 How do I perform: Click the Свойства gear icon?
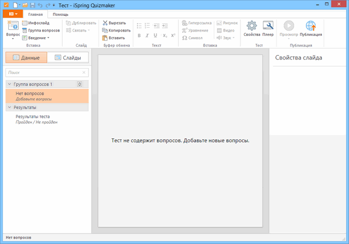(x=252, y=26)
